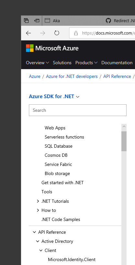Click the address bar lock icon
Screen dimensions: 135x265
pyautogui.click(x=76, y=33)
